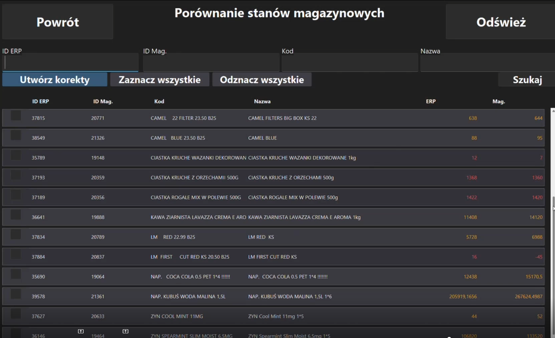
Task: Check the LM FIRST CUT RED KS row checkbox
Action: 16,254
